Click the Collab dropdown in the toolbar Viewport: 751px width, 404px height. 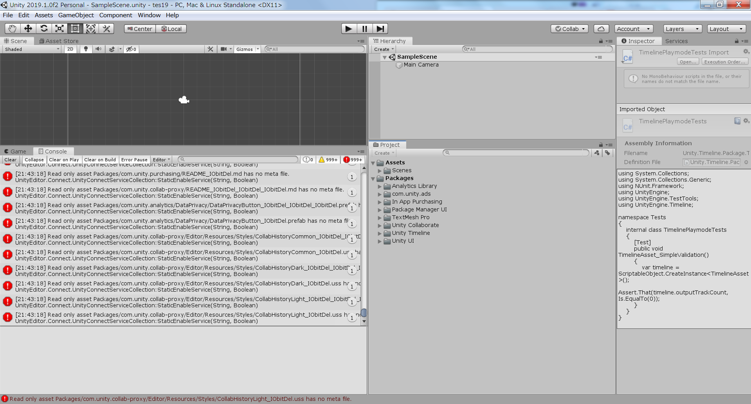(x=569, y=28)
